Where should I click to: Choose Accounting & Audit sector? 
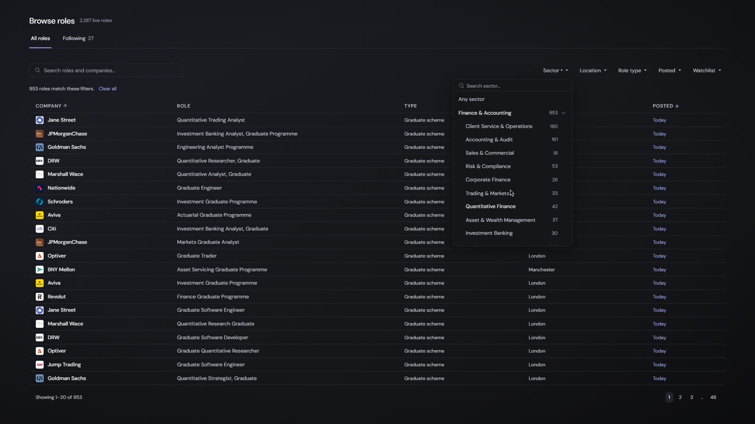[x=512, y=139]
